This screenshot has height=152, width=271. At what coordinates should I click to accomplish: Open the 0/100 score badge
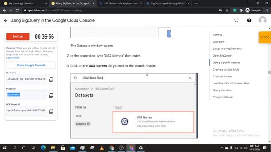click(265, 37)
